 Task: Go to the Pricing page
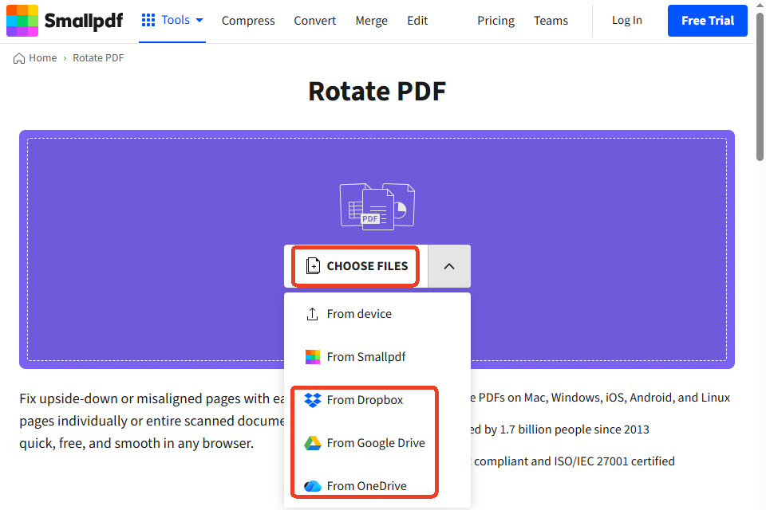(496, 21)
